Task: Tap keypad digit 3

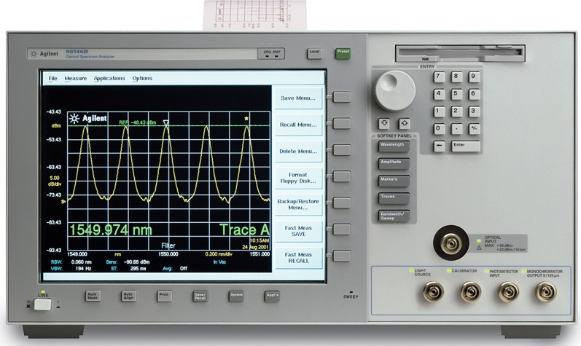Action: coord(474,111)
